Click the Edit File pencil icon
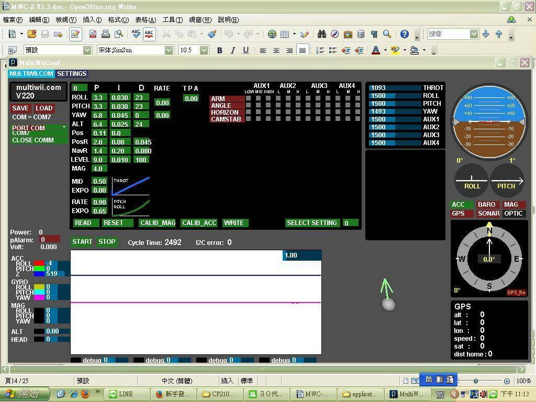 (x=75, y=34)
